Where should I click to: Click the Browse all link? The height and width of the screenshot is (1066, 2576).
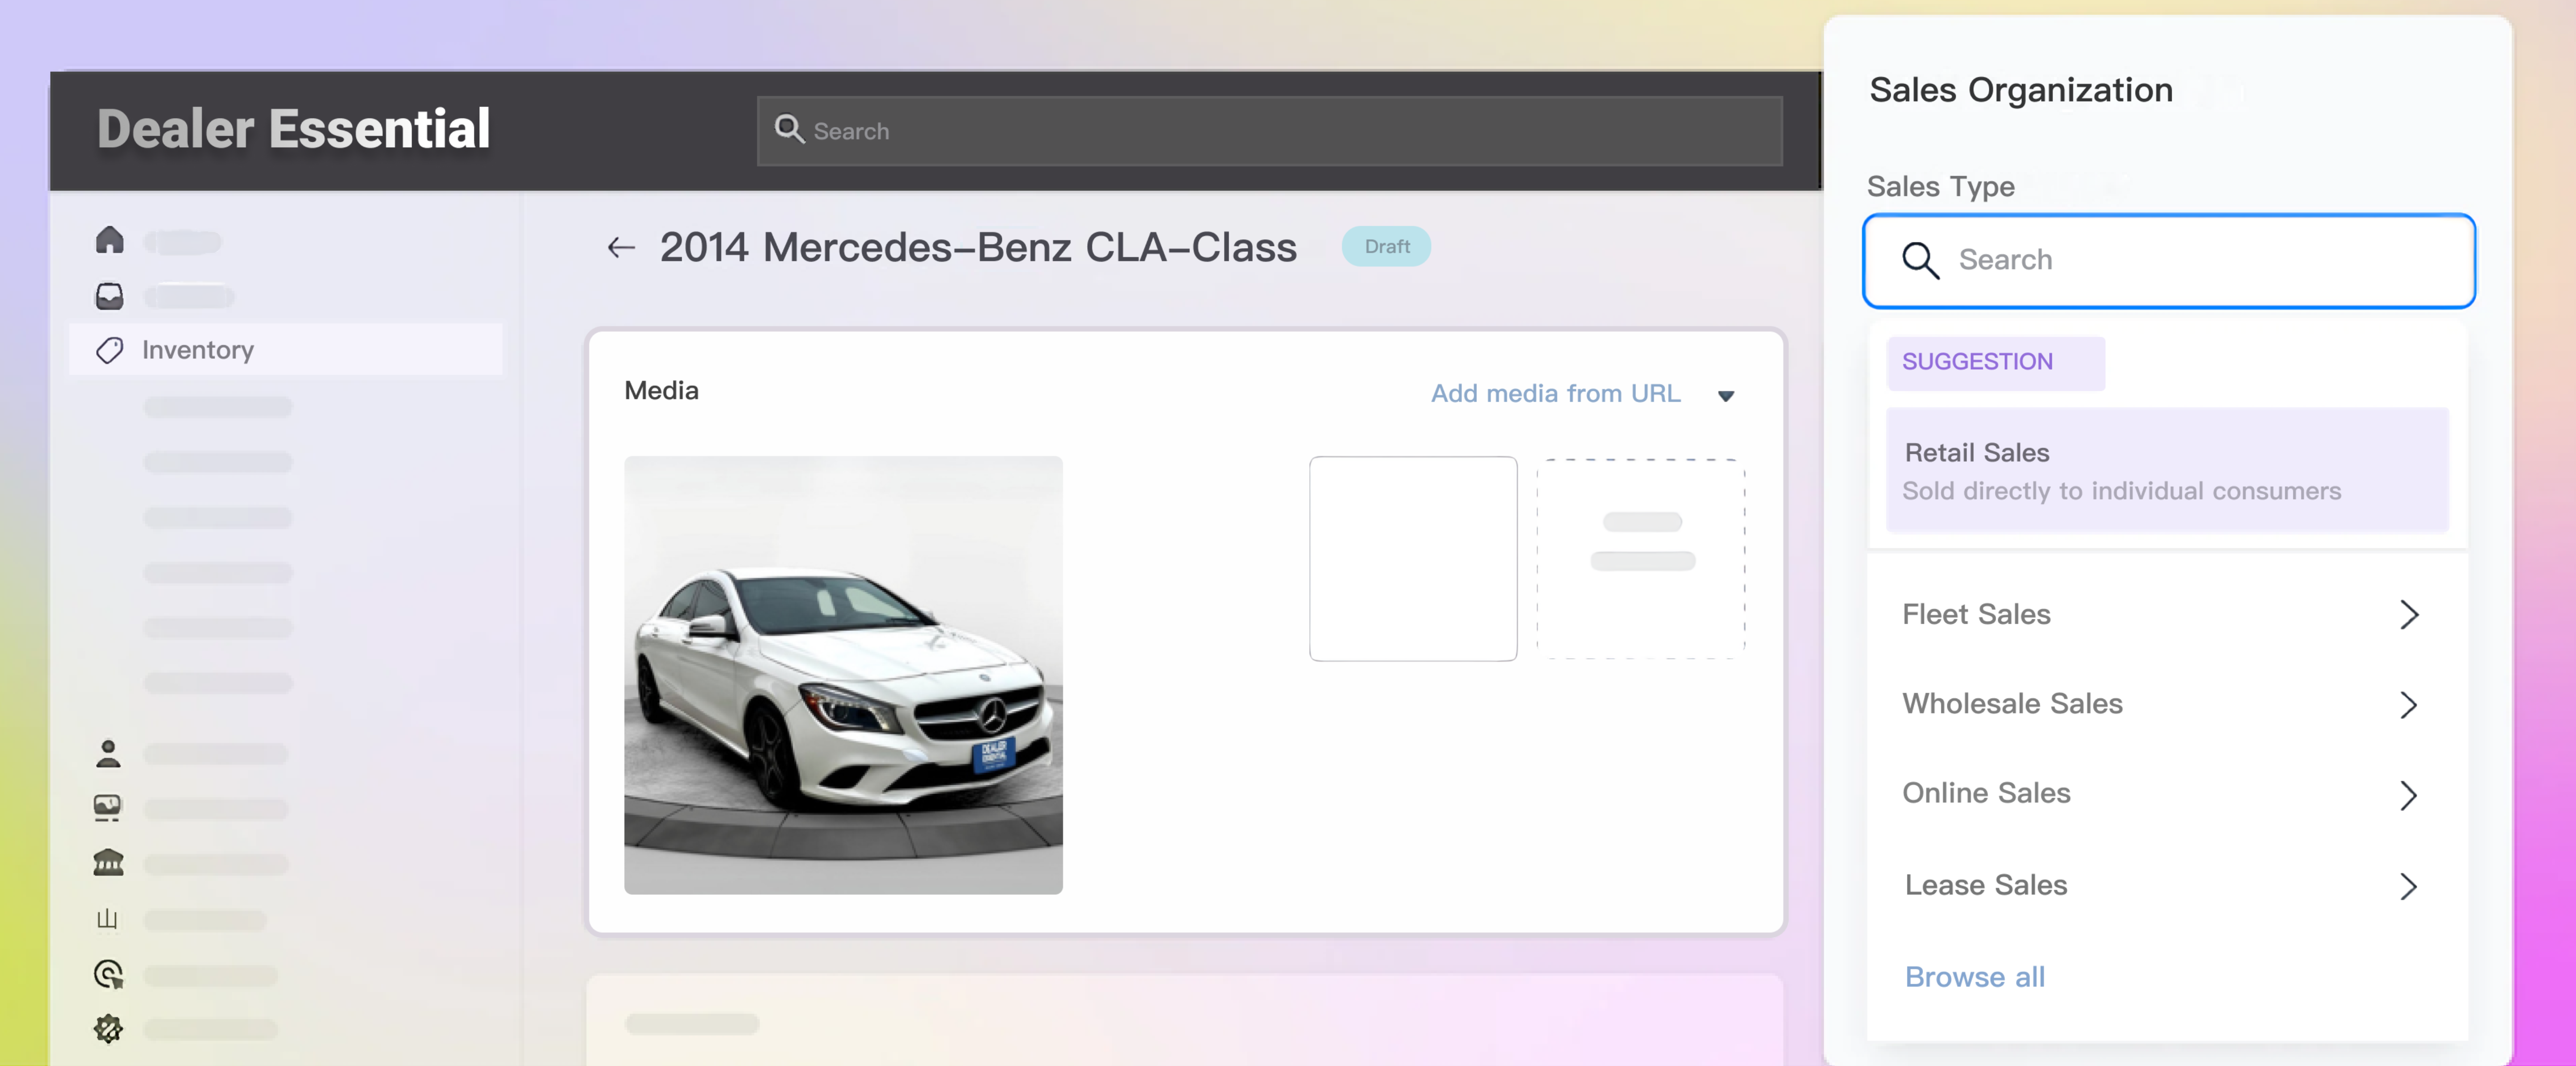[x=1974, y=976]
